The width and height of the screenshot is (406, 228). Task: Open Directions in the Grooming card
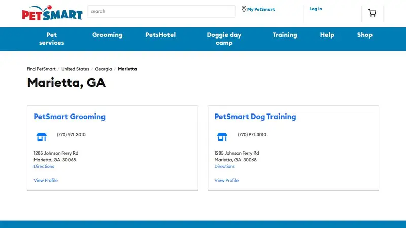pos(44,166)
